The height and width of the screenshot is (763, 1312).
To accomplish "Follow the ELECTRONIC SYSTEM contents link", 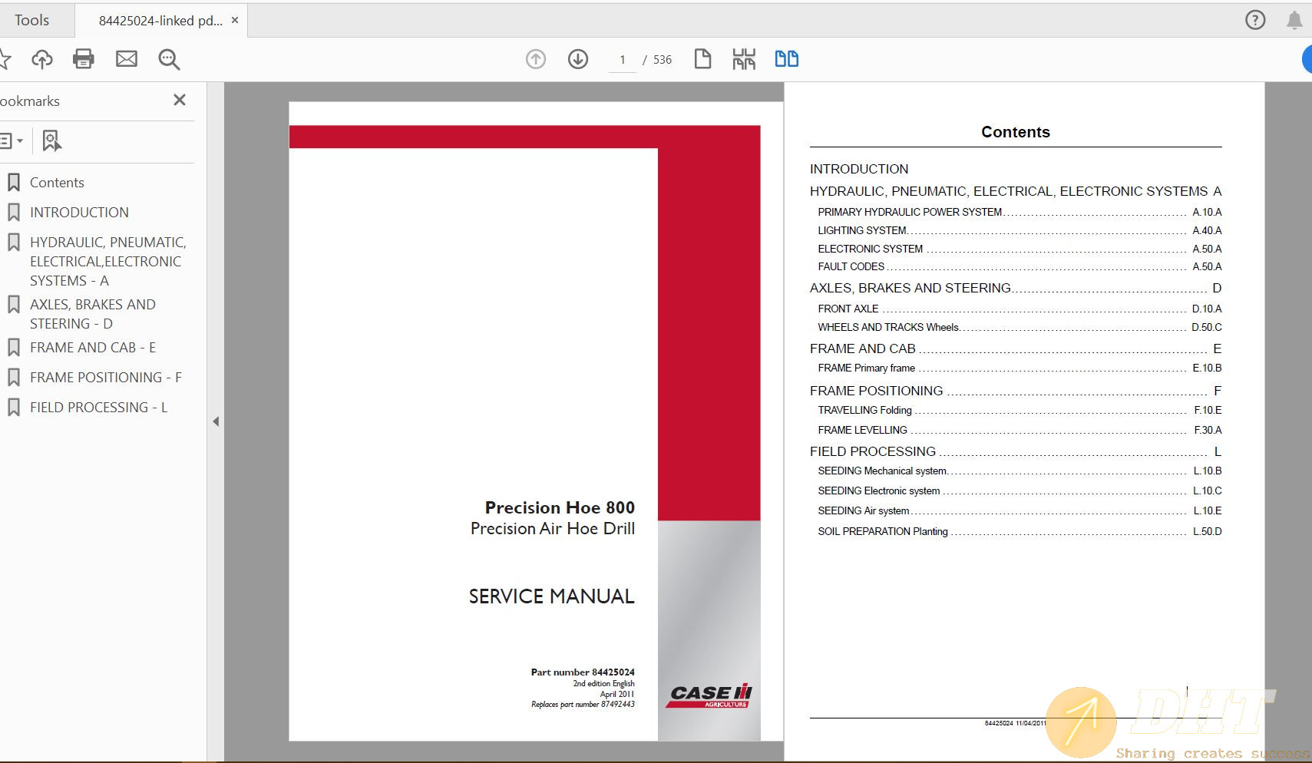I will 1020,249.
